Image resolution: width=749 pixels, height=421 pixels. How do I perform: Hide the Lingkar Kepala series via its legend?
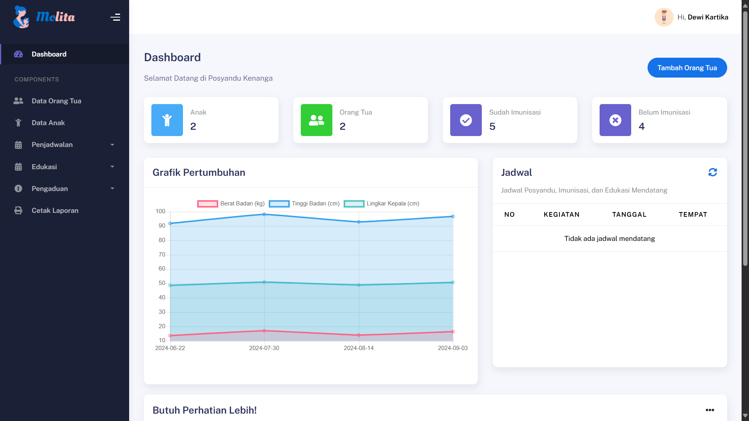pos(381,203)
